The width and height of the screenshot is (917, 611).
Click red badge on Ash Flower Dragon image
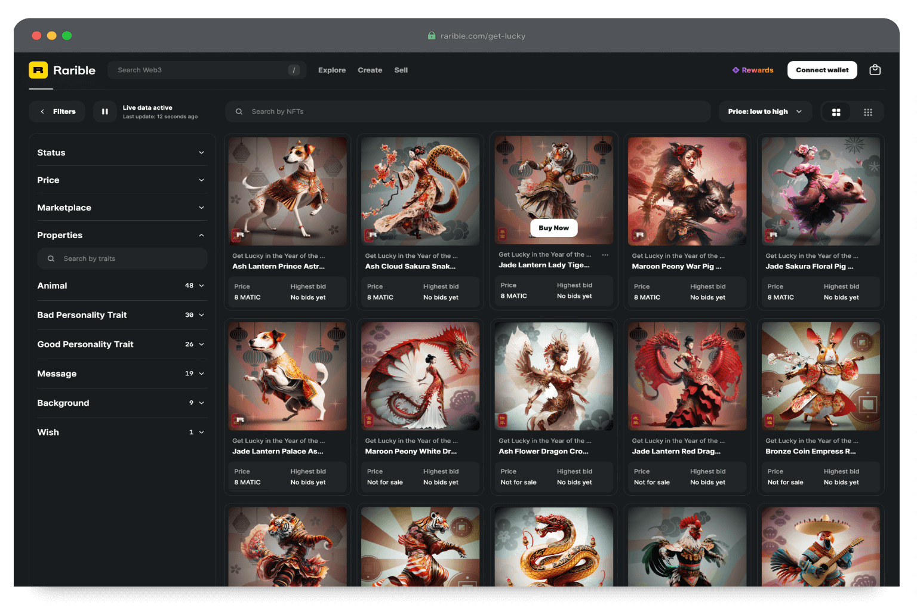(x=503, y=421)
